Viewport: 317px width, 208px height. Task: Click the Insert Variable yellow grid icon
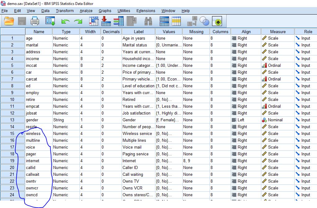pyautogui.click(x=176, y=21)
